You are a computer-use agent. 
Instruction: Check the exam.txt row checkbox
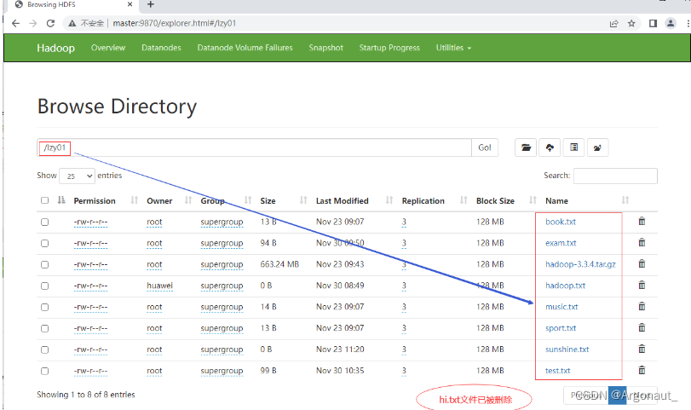tap(44, 243)
